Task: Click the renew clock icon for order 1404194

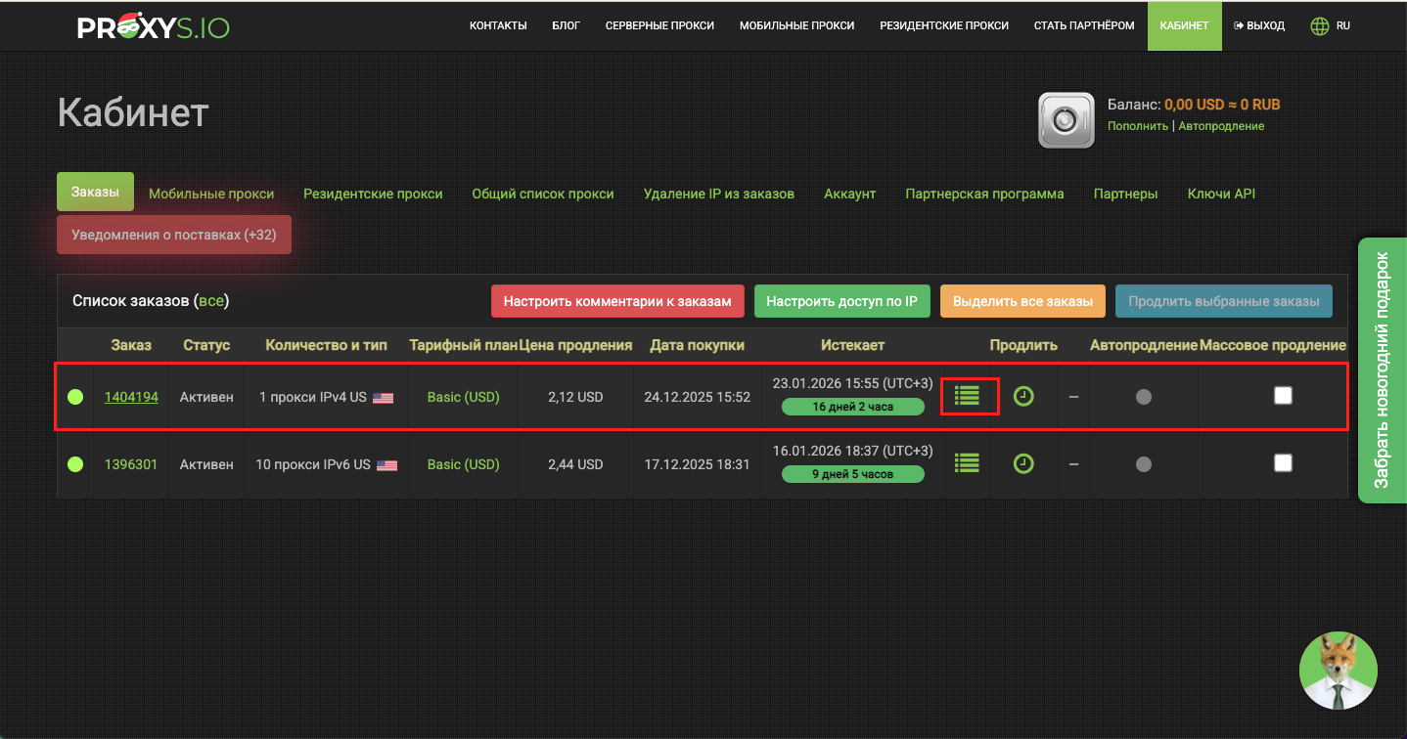Action: pyautogui.click(x=1023, y=396)
